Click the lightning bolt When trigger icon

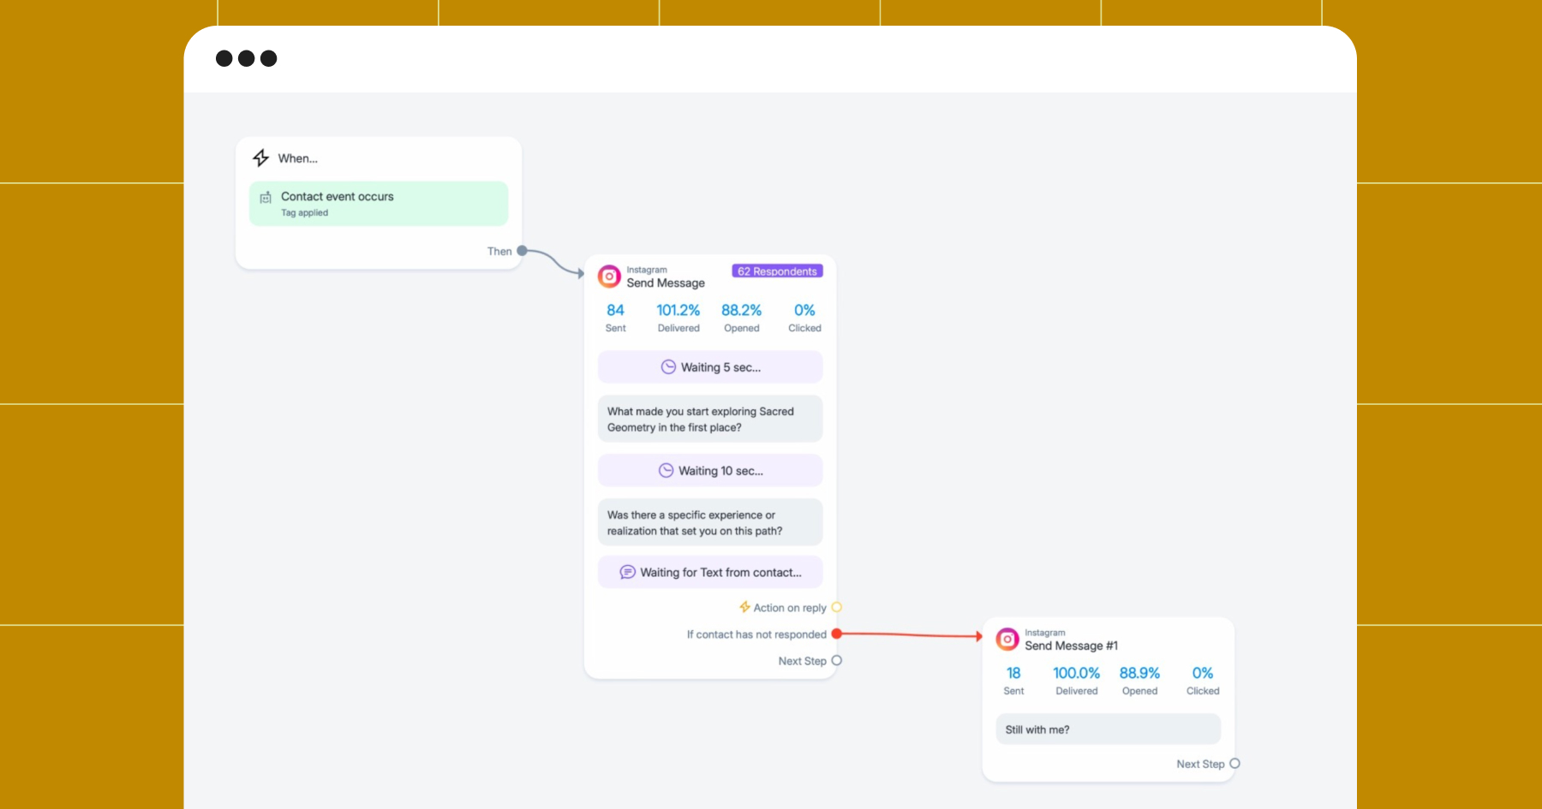[260, 158]
